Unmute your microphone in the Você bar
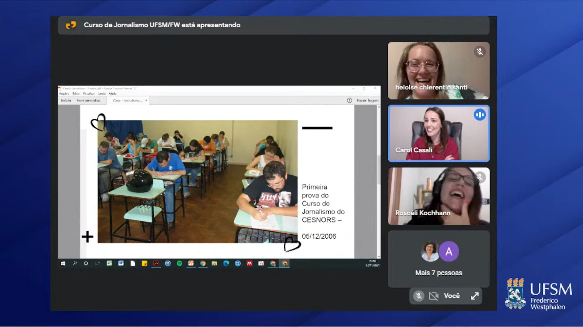Screen dimensions: 583x327 pyautogui.click(x=418, y=296)
